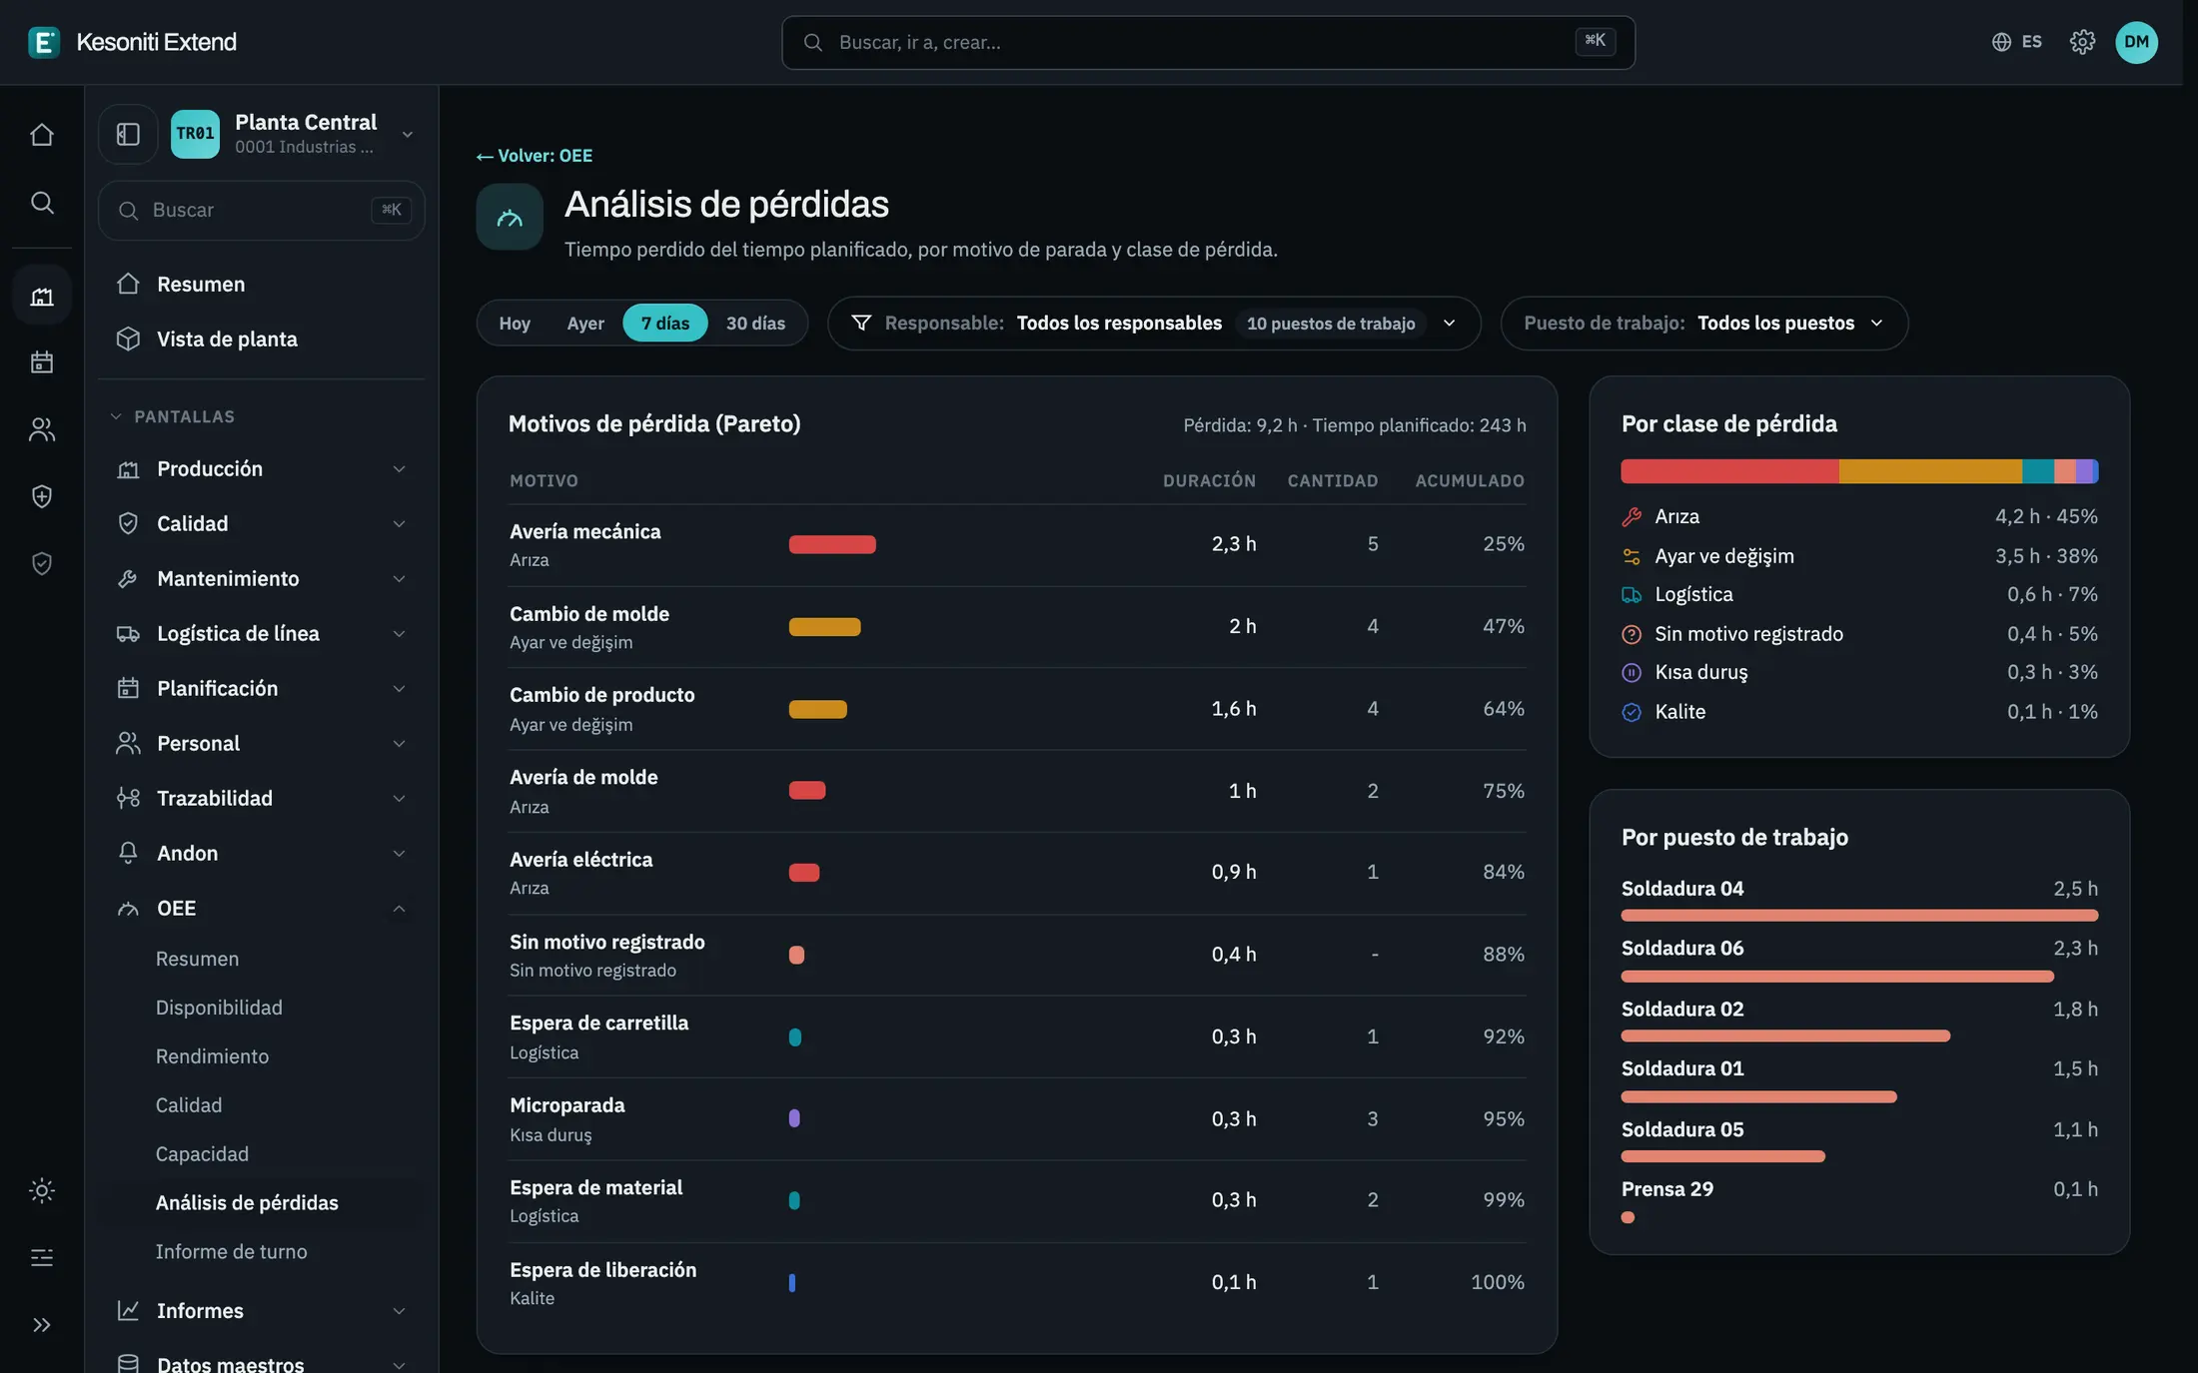
Task: Open the sliders settings icon in left rail
Action: point(41,1257)
